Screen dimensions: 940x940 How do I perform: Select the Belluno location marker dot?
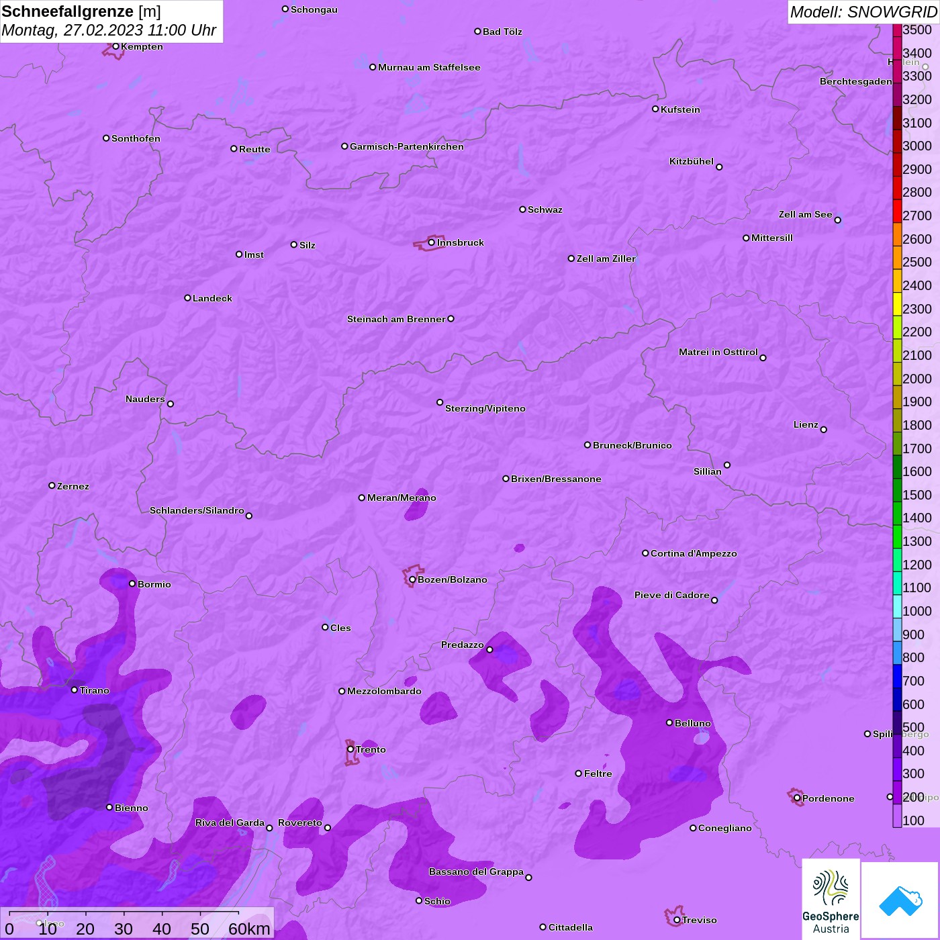[x=669, y=722]
